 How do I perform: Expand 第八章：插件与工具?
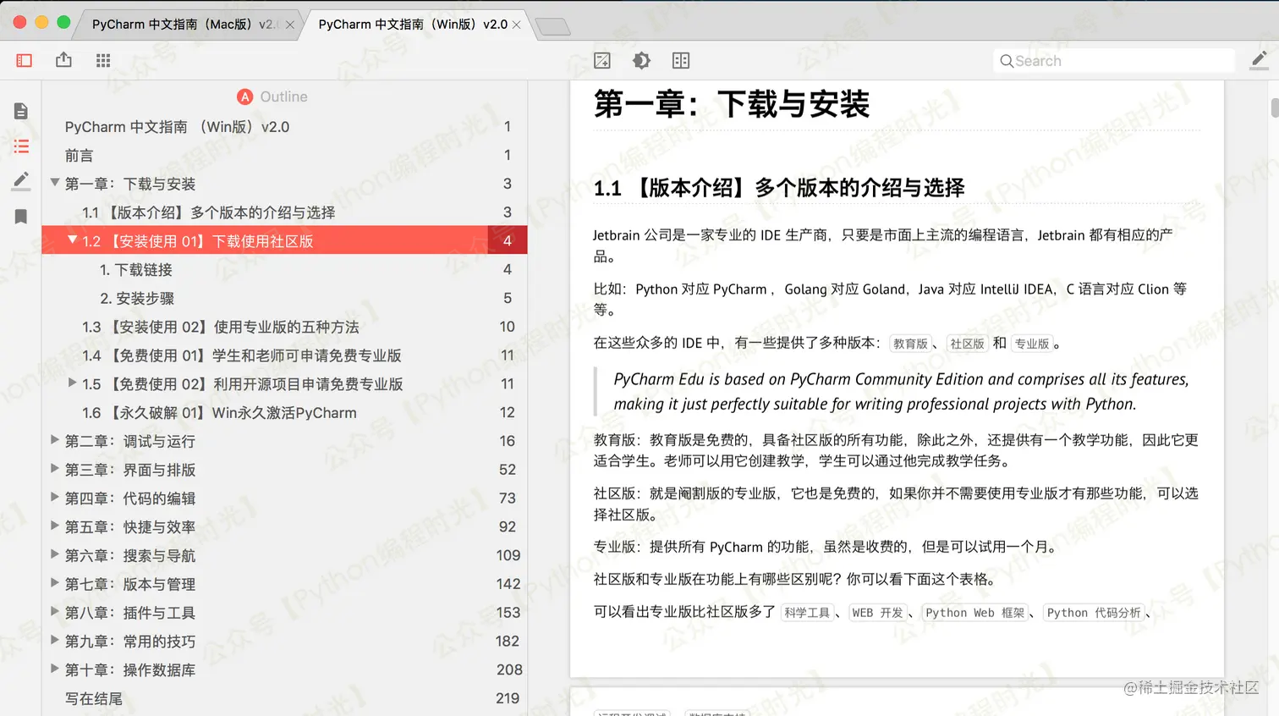(55, 612)
